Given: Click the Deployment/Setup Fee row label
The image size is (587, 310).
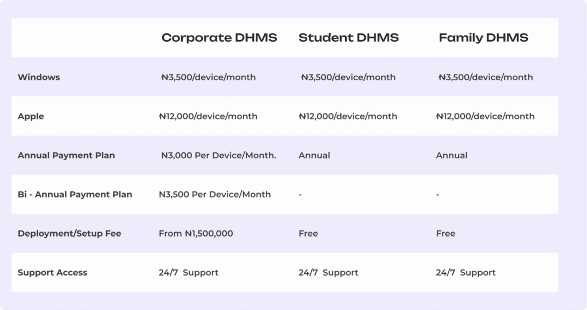Looking at the screenshot, I should pyautogui.click(x=69, y=233).
